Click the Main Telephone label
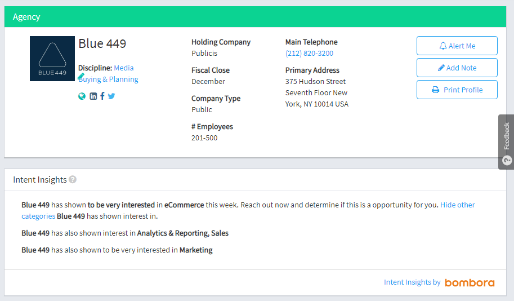Image resolution: width=514 pixels, height=301 pixels. 311,42
